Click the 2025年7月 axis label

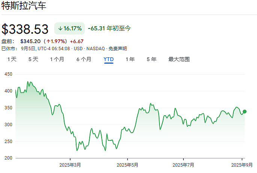tap(183, 165)
